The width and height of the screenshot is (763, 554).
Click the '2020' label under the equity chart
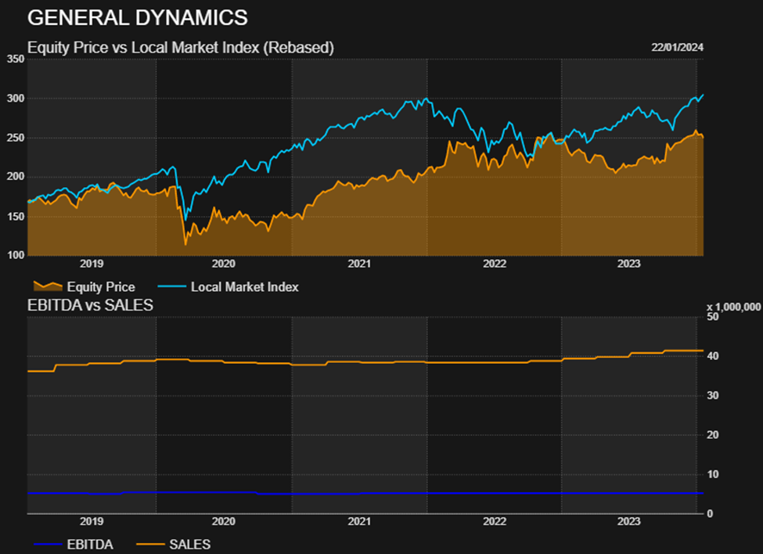223,264
